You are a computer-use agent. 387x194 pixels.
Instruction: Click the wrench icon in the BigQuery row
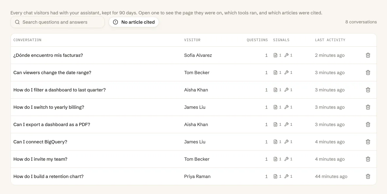coord(286,142)
